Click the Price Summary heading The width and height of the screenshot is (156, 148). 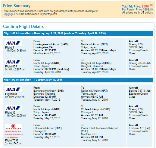(x=17, y=6)
